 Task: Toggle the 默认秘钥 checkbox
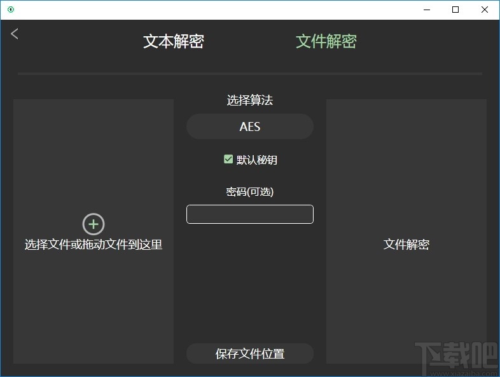tap(228, 159)
